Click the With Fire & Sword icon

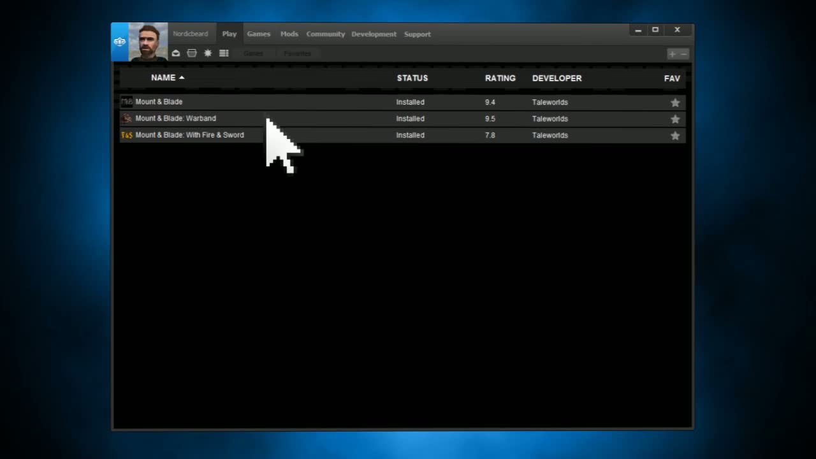point(127,135)
